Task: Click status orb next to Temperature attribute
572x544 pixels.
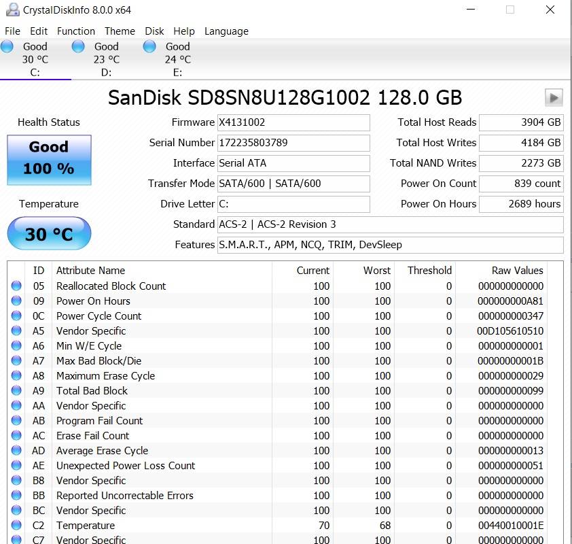Action: [16, 526]
